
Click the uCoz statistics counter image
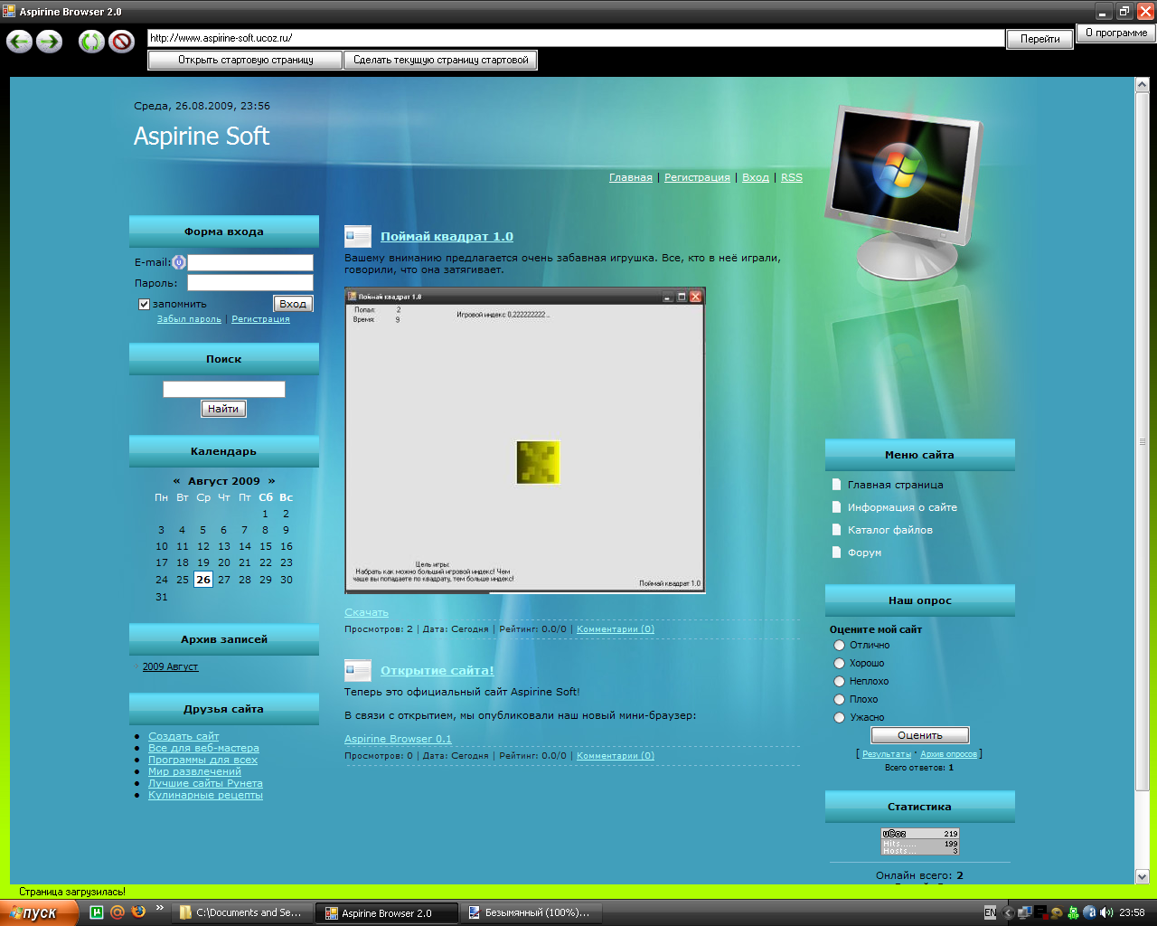(920, 841)
